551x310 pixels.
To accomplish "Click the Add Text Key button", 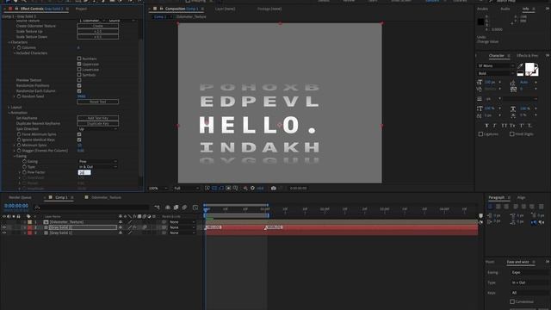I will (x=97, y=118).
